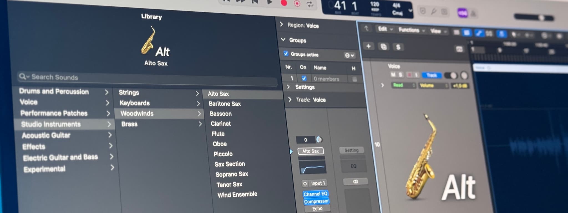Open the Volume automation parameter dropdown

433,86
